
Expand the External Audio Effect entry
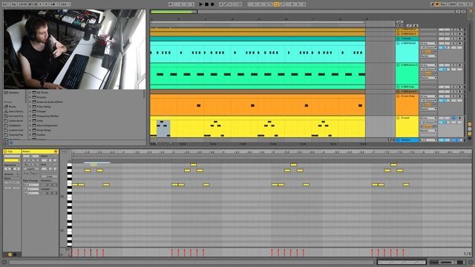click(30, 102)
